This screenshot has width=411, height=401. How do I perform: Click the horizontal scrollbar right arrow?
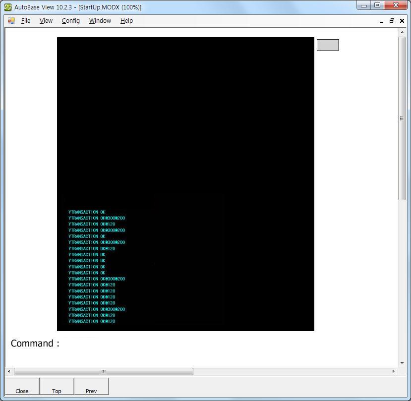(393, 371)
